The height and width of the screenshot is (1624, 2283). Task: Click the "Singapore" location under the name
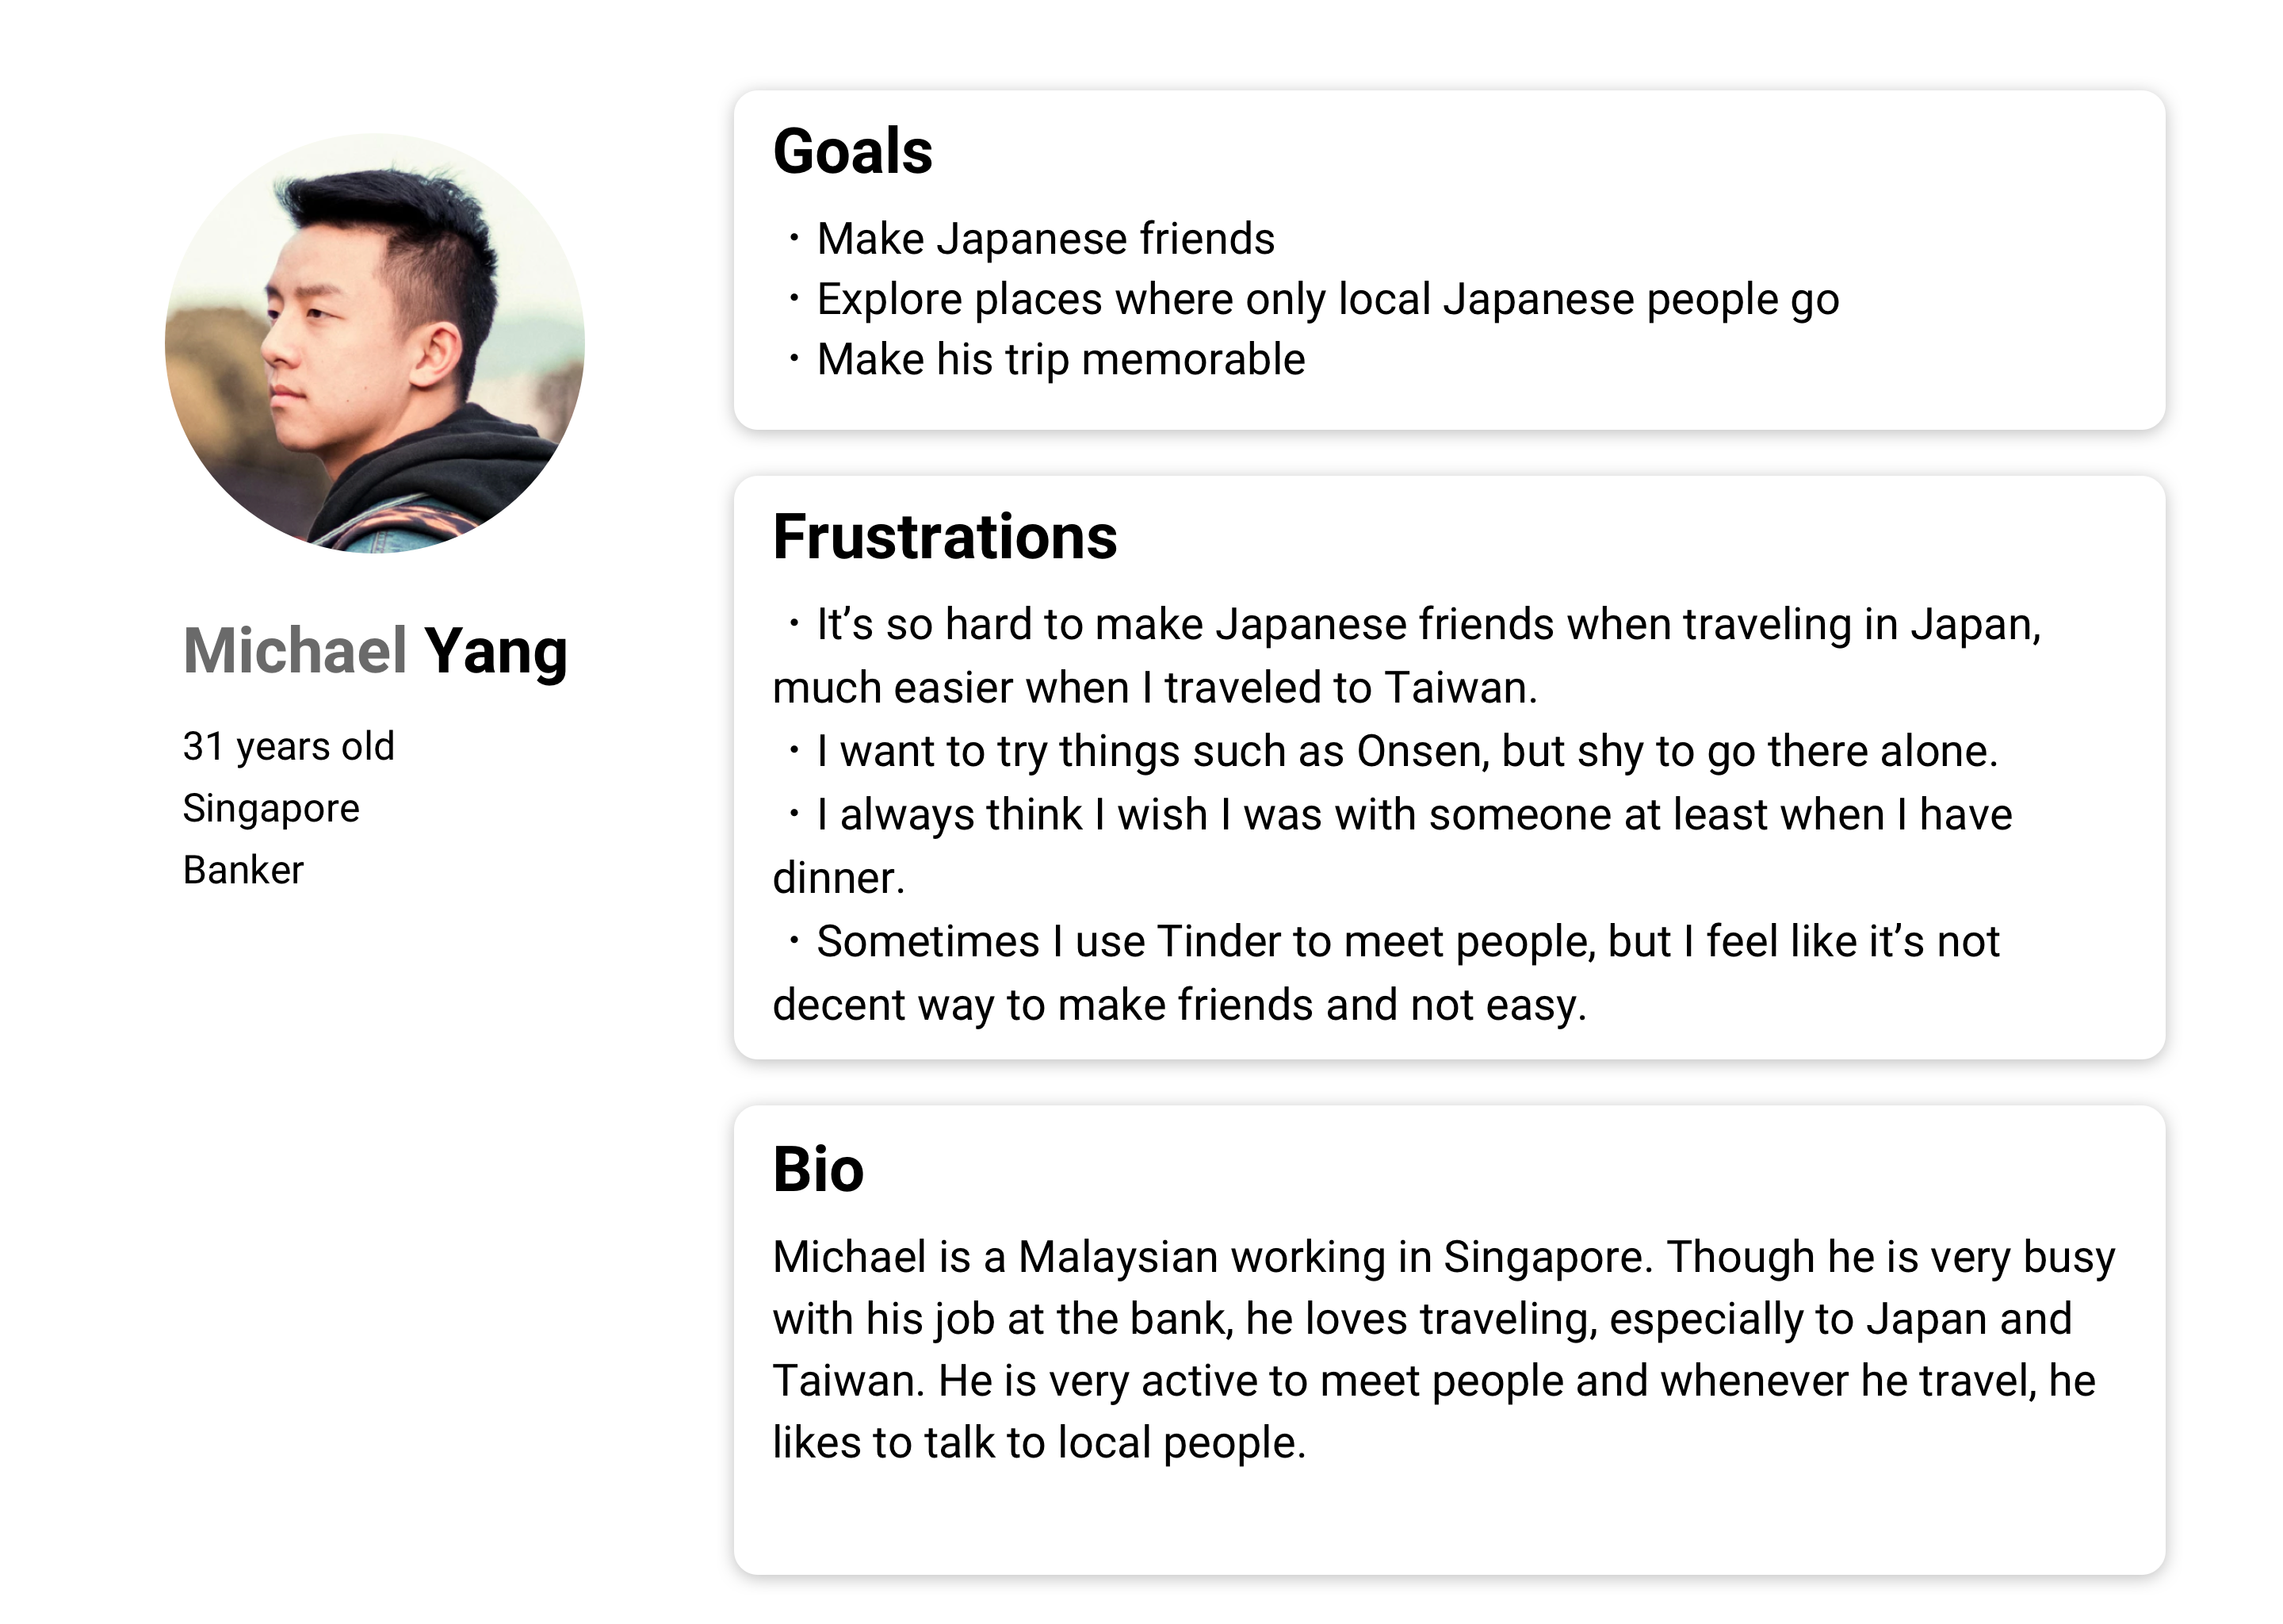(x=271, y=808)
